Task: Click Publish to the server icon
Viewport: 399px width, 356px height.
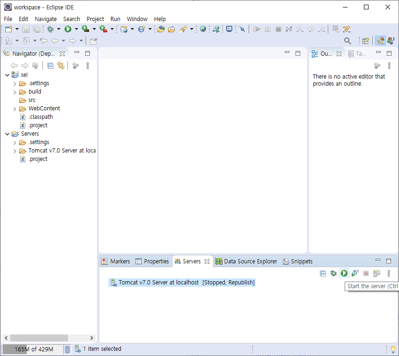Action: (377, 273)
